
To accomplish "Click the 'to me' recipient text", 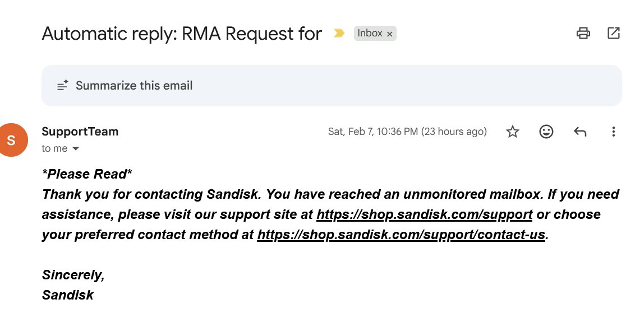I will click(54, 148).
